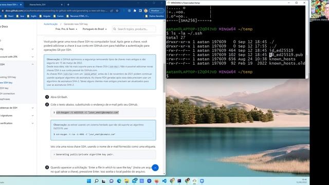Open browser Extensions puzzle icon
The height and width of the screenshot is (185, 329).
tap(135, 11)
